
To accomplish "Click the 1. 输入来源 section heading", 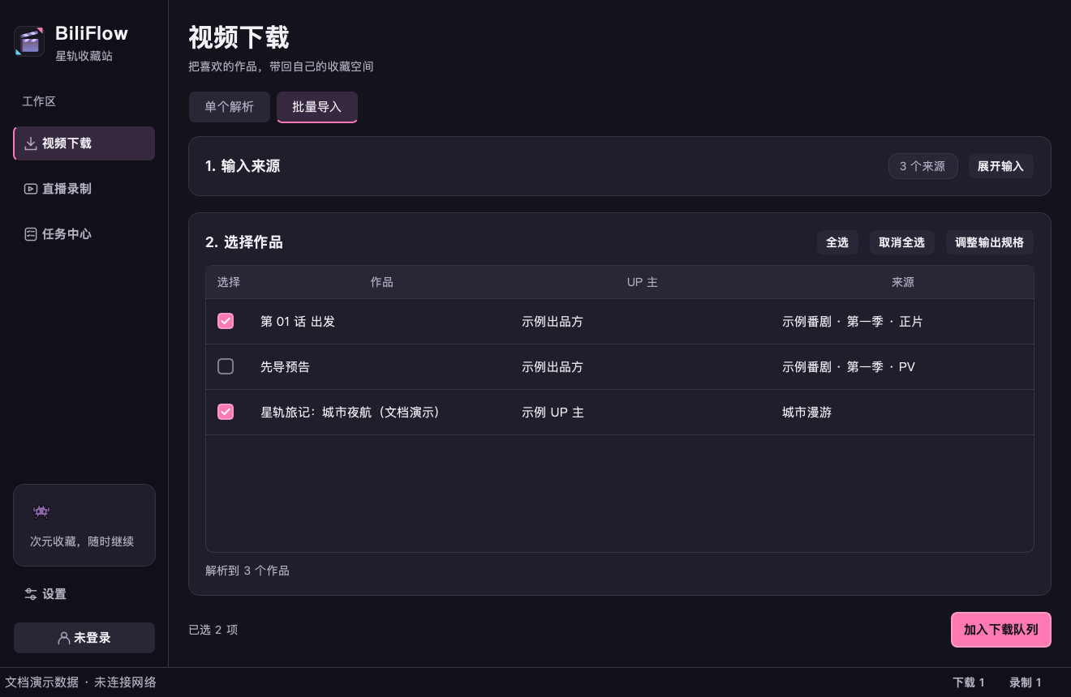I will 243,166.
